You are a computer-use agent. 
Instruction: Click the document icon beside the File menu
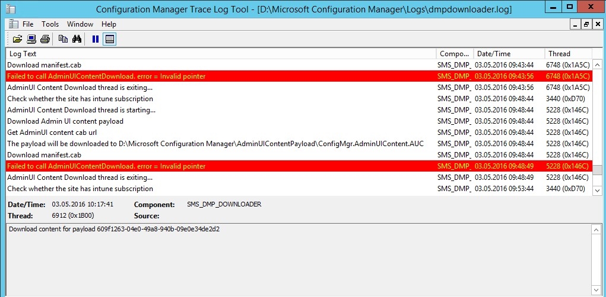click(14, 24)
